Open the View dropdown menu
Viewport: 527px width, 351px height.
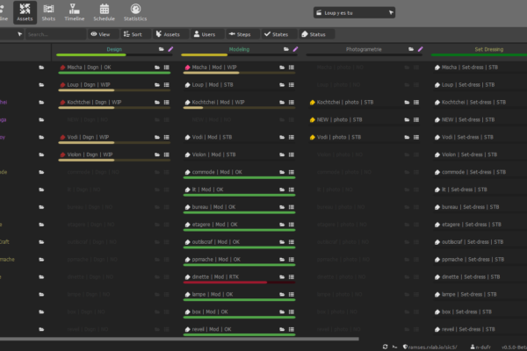point(98,34)
